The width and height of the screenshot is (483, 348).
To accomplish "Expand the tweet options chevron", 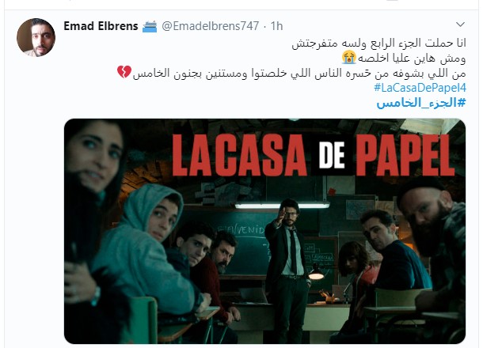I will 460,25.
